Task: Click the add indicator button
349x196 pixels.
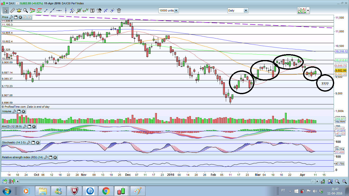Action: pyautogui.click(x=302, y=10)
